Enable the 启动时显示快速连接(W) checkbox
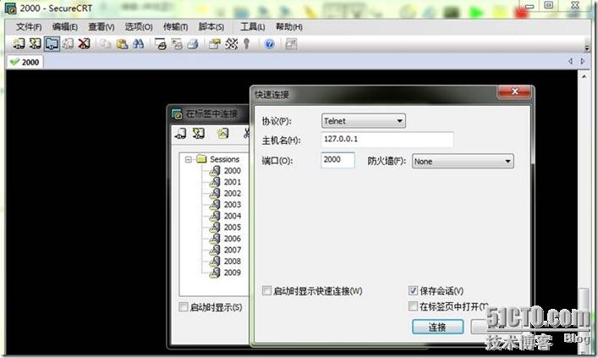This screenshot has width=598, height=358. click(x=266, y=290)
